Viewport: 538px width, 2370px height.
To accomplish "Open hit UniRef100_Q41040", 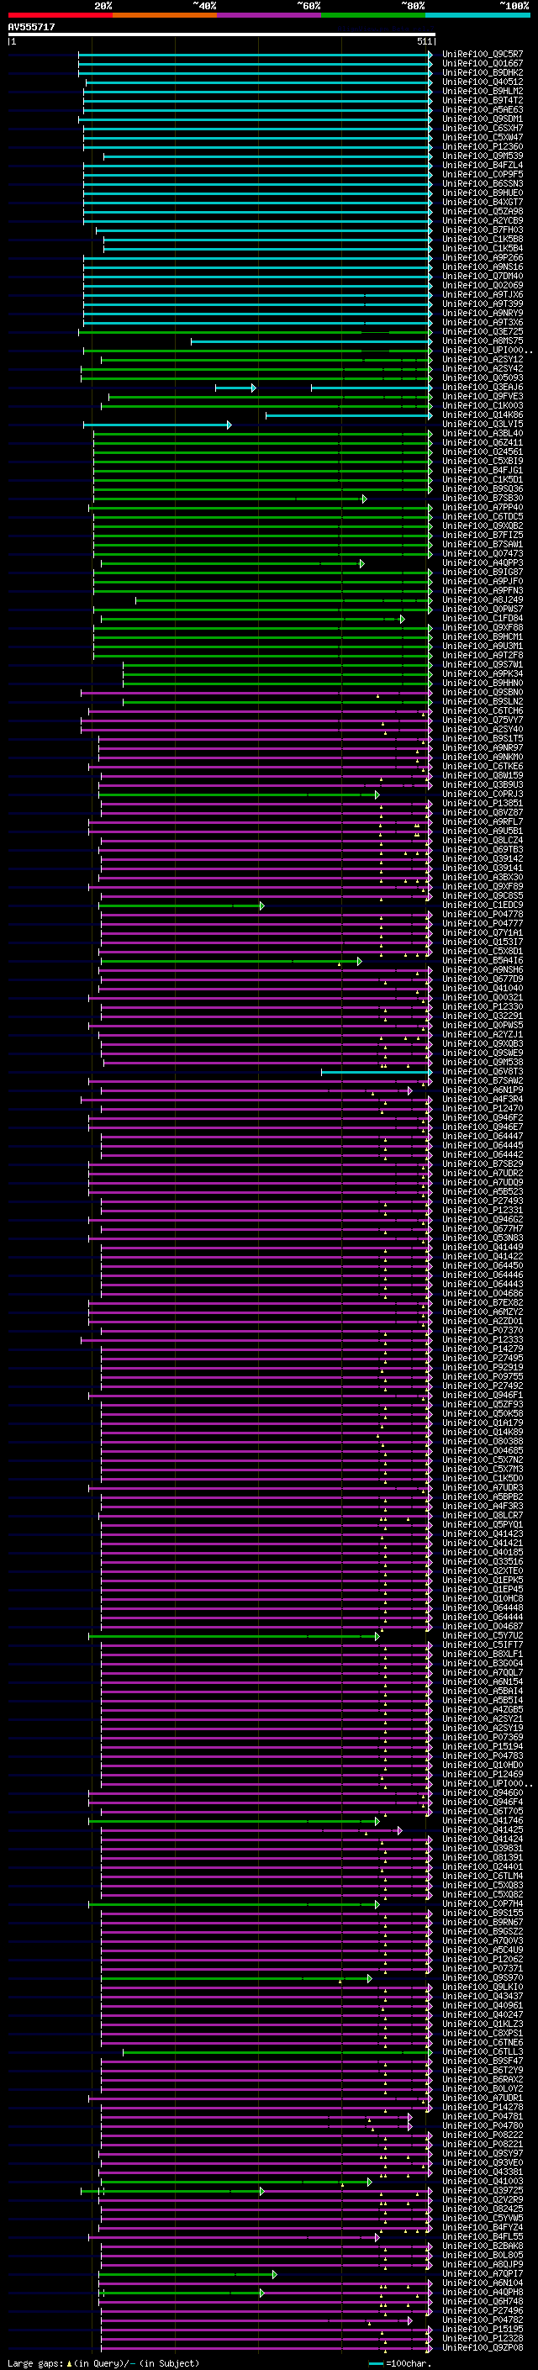I will pyautogui.click(x=483, y=988).
